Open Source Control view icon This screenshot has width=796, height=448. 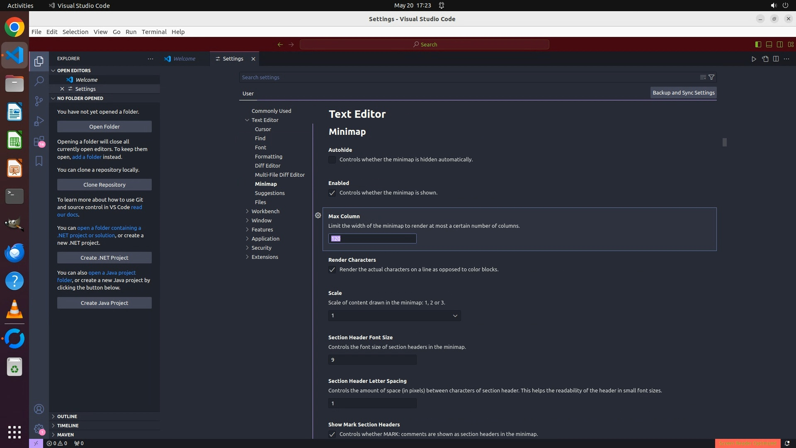pos(39,101)
